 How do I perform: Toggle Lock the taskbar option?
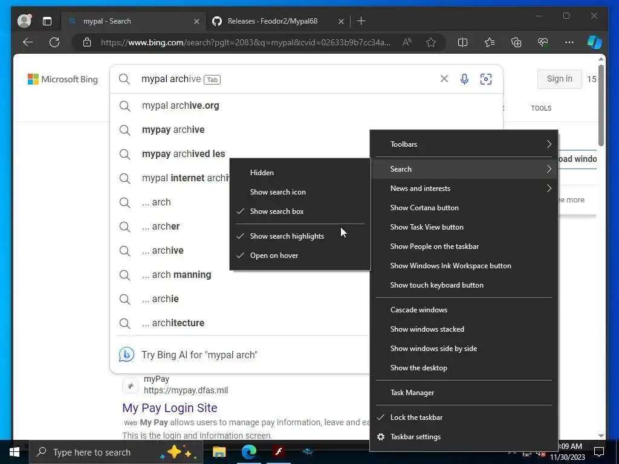point(464,417)
